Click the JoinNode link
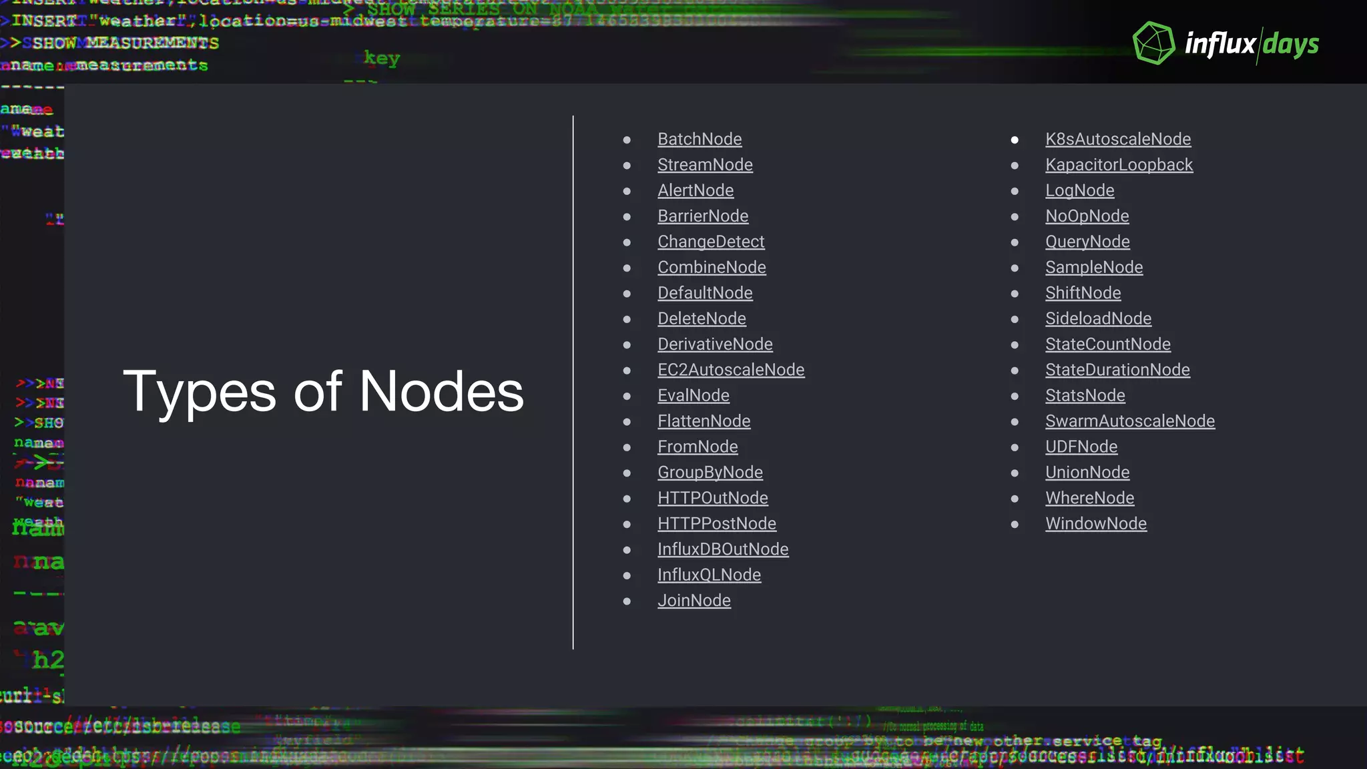The height and width of the screenshot is (769, 1367). [x=694, y=600]
